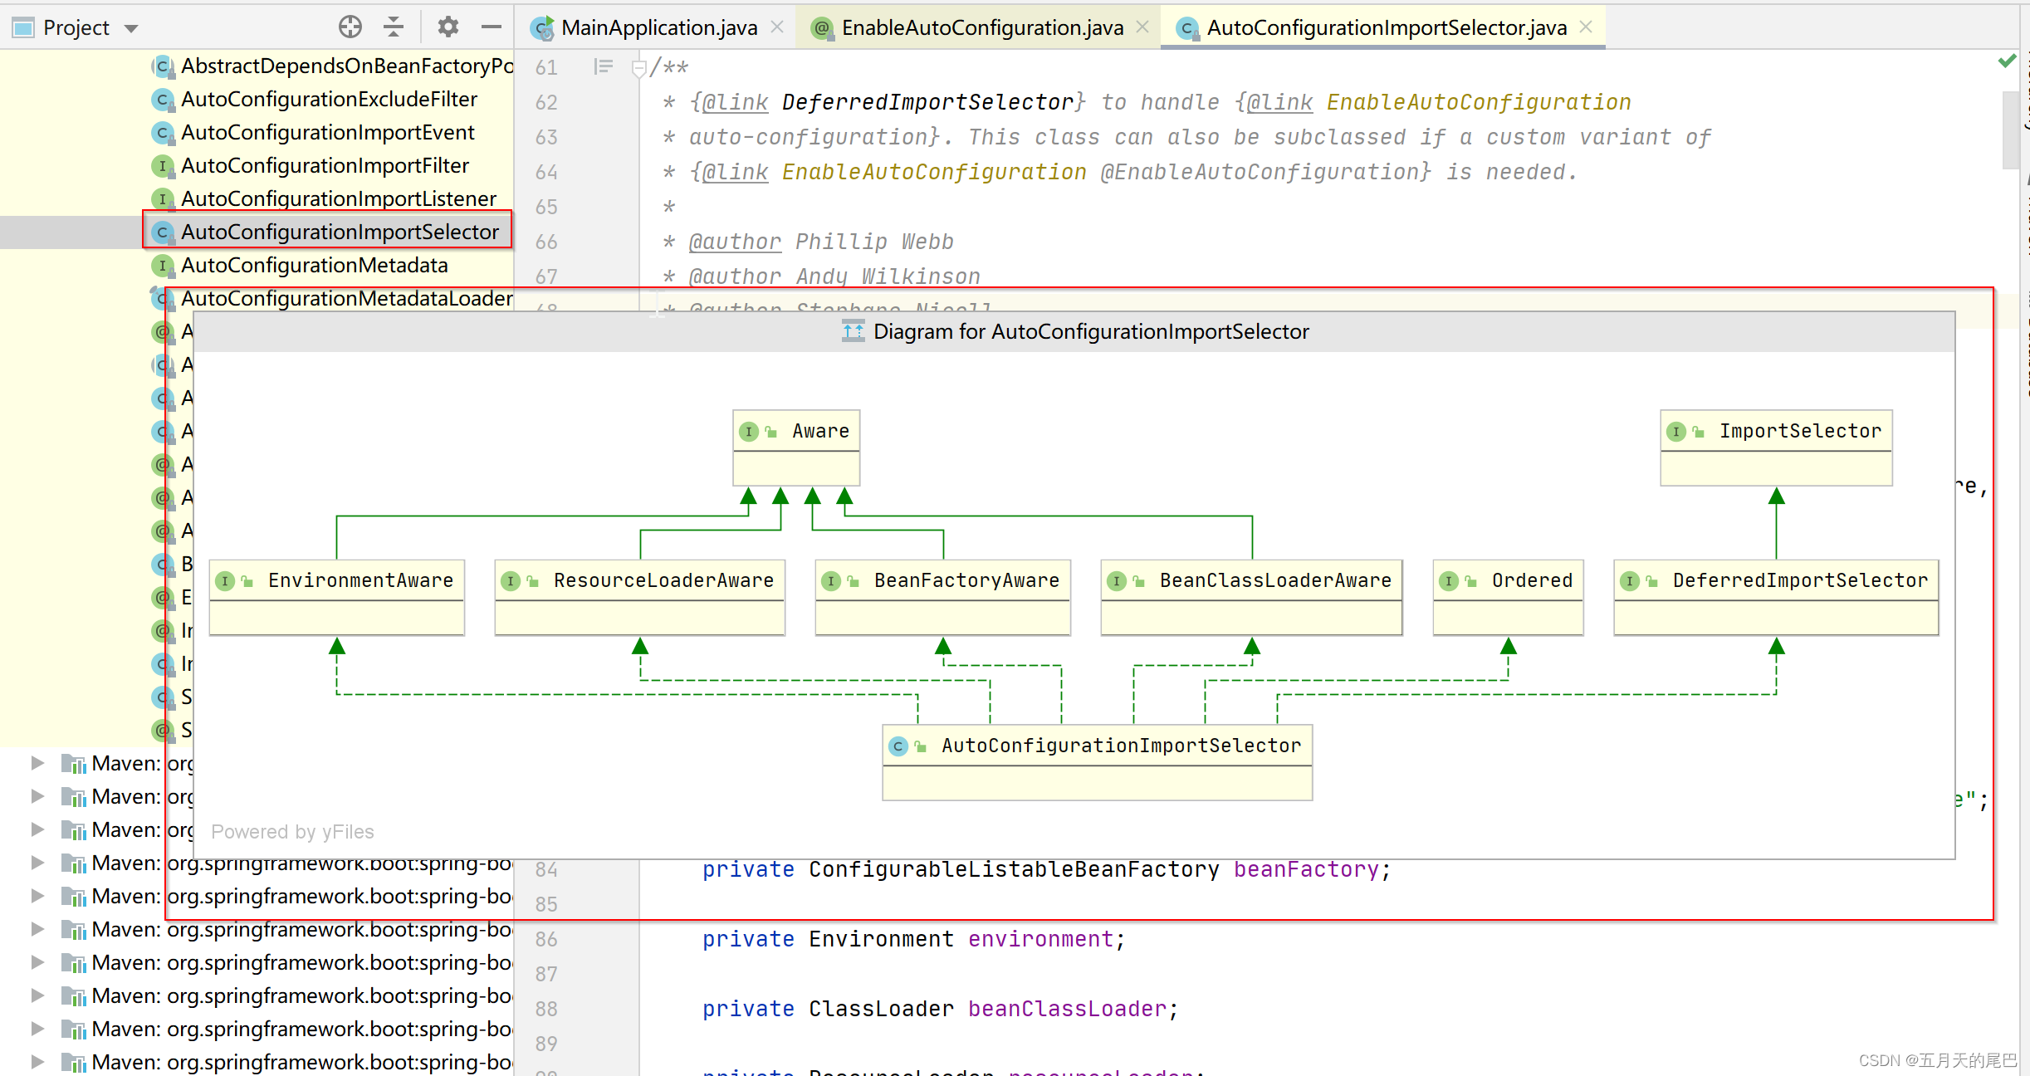Image resolution: width=2030 pixels, height=1076 pixels.
Task: Click interface icon on ImportSelector node
Action: (x=1676, y=432)
